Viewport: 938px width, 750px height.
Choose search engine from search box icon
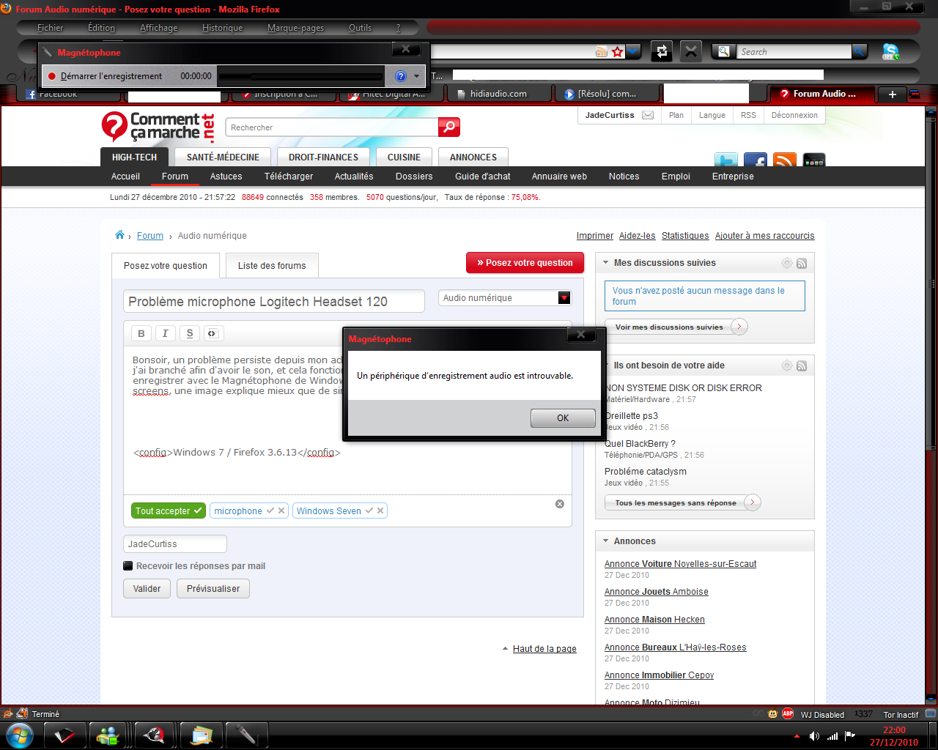(x=724, y=51)
